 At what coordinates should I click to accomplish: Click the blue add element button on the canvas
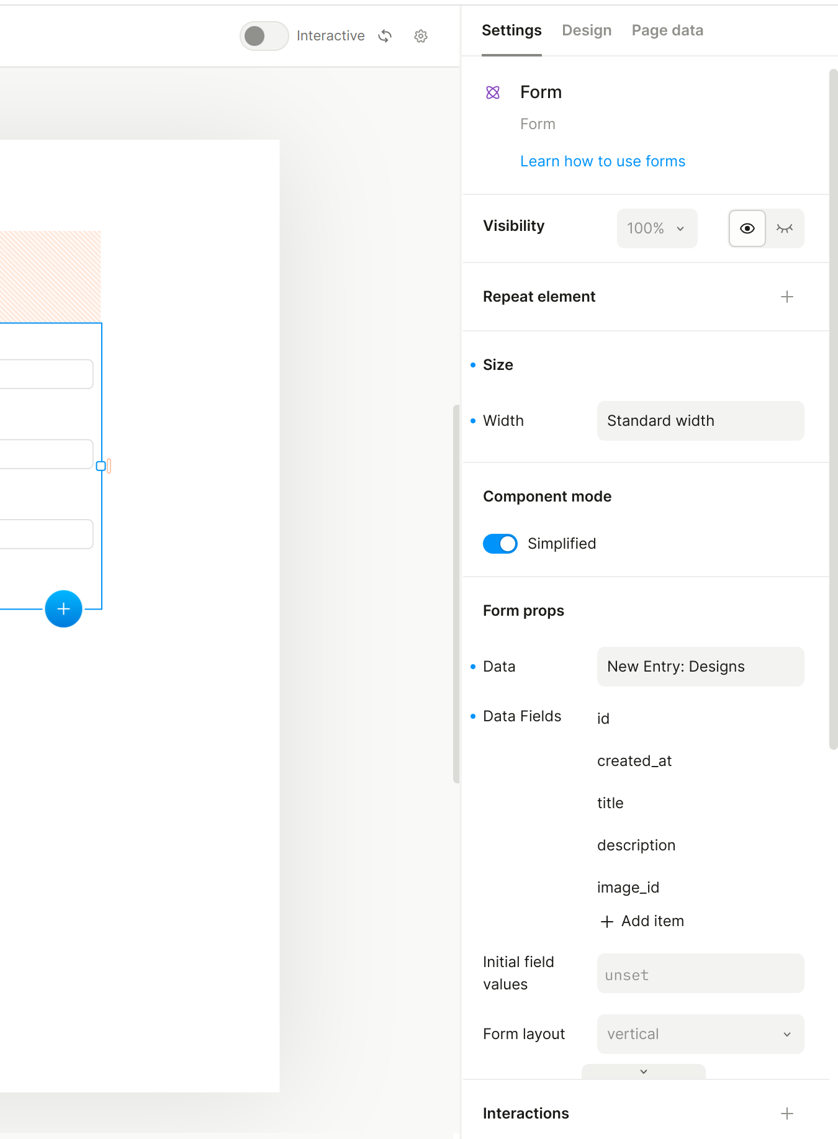pyautogui.click(x=63, y=609)
